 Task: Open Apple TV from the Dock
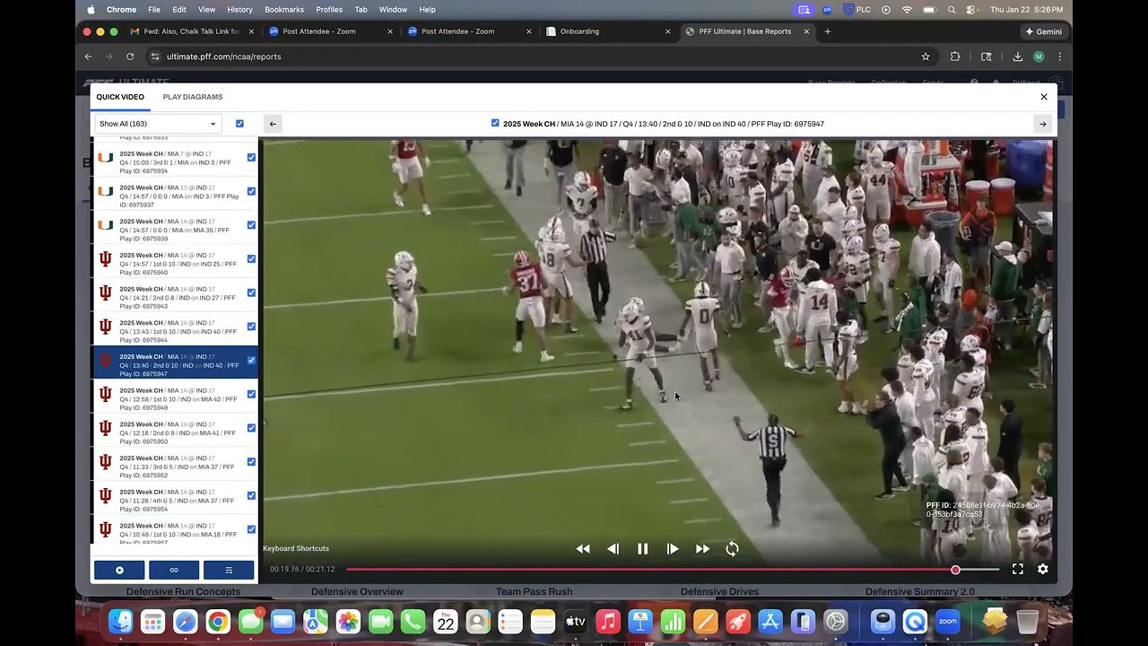(x=576, y=621)
